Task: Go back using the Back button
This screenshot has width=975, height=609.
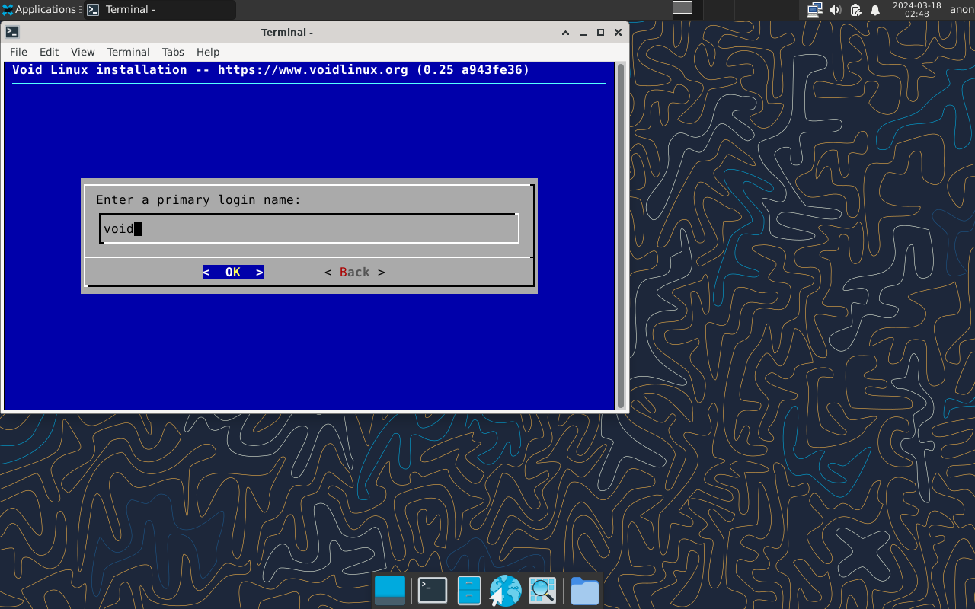Action: tap(355, 272)
